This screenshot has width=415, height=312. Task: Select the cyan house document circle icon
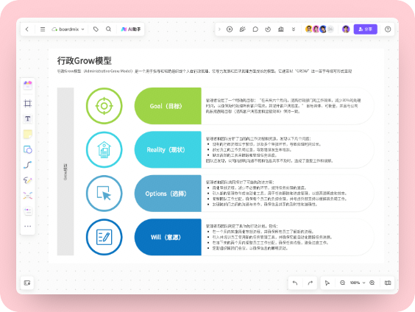pos(104,149)
